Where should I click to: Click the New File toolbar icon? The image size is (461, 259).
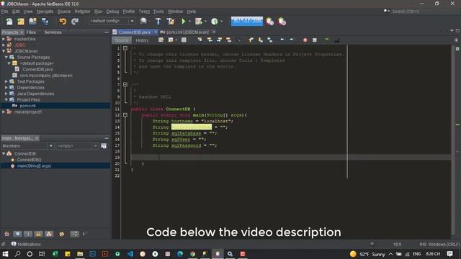point(9,21)
